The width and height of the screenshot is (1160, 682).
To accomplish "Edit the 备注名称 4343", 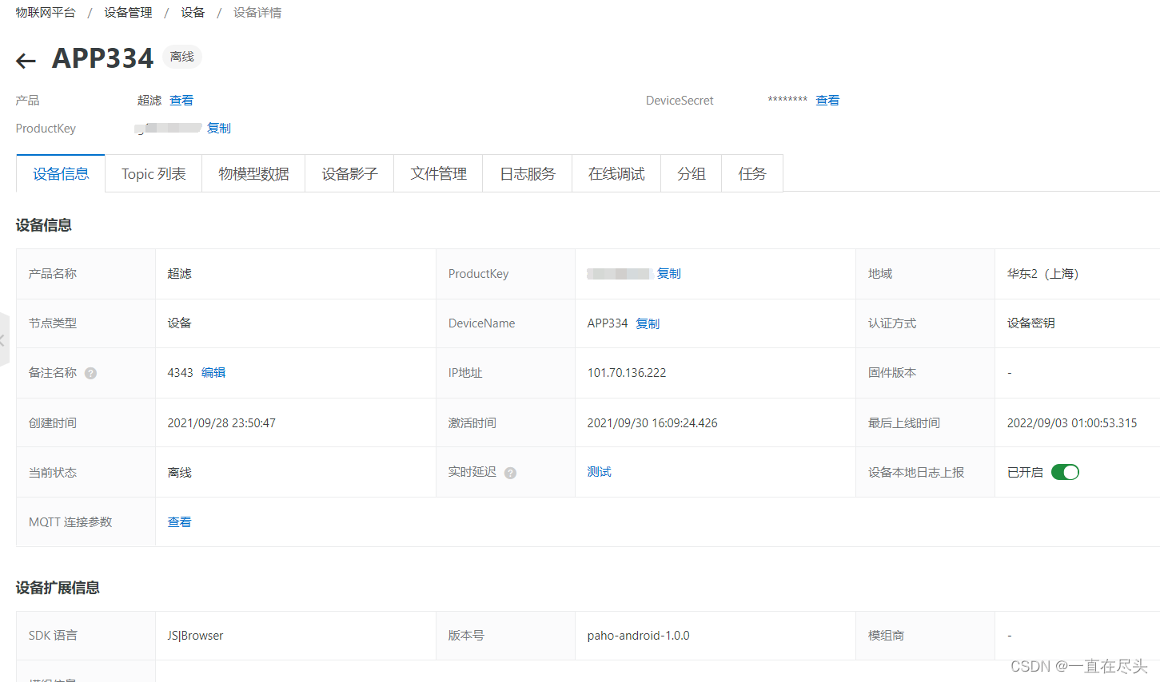I will tap(213, 373).
